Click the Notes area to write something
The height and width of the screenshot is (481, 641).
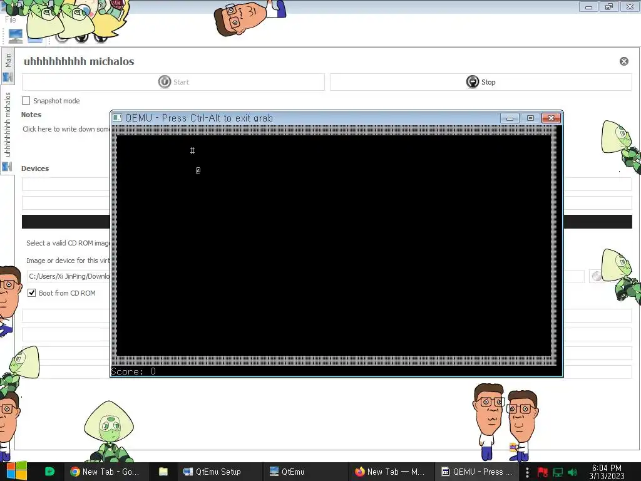pyautogui.click(x=65, y=129)
